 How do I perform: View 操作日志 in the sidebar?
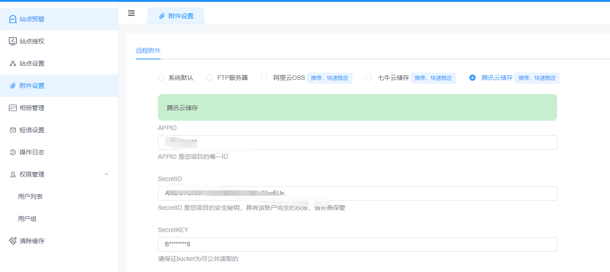59,152
